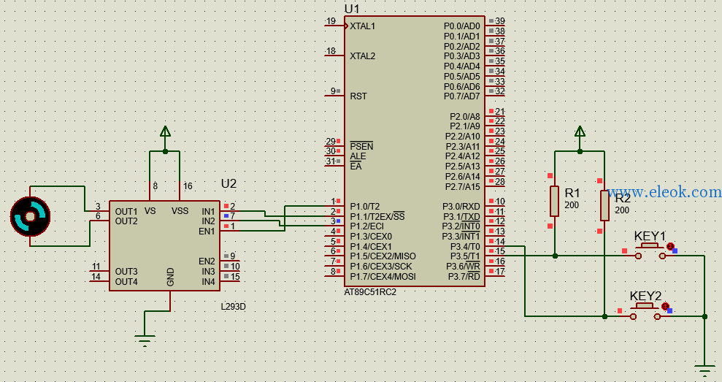Select the DC motor symbol
The height and width of the screenshot is (382, 722).
click(31, 216)
